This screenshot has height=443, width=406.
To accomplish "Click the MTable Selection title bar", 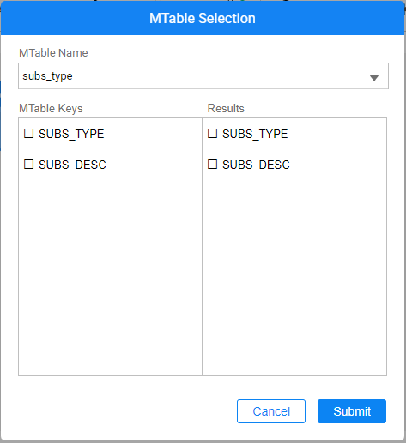I will click(x=203, y=18).
